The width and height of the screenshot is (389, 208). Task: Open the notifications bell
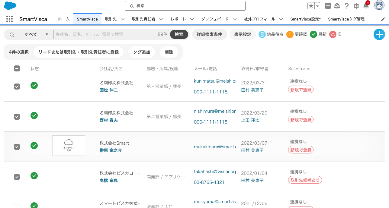(x=366, y=6)
